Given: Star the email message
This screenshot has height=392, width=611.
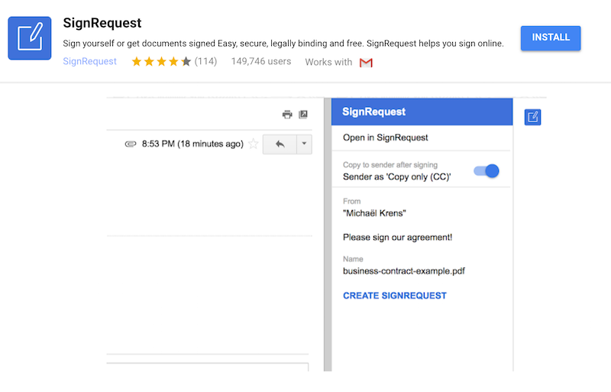Looking at the screenshot, I should click(254, 144).
